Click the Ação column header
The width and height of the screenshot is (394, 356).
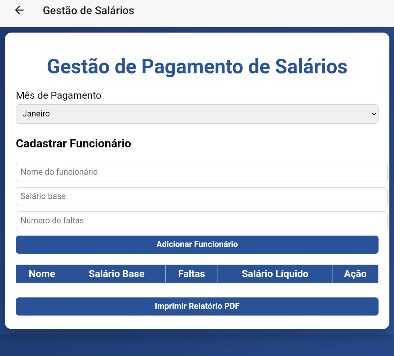click(x=355, y=274)
